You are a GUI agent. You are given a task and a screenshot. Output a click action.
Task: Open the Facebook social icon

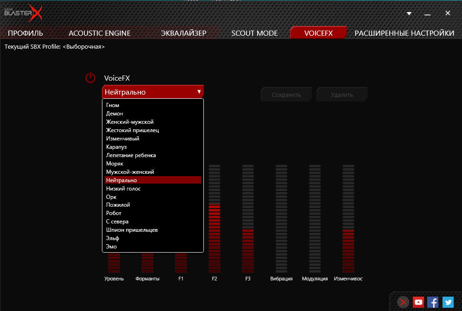[433, 302]
